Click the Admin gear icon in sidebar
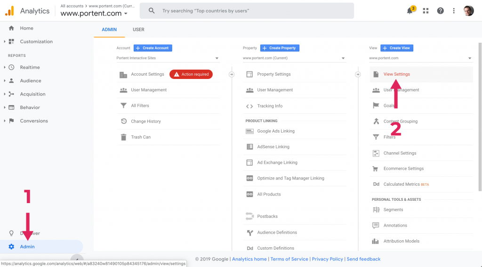 click(12, 247)
